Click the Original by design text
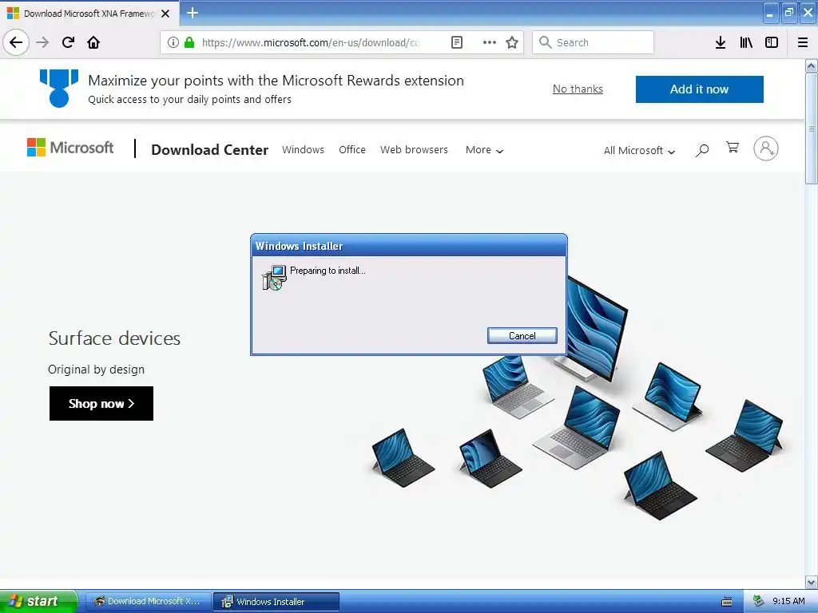Viewport: 818px width, 613px height. [96, 370]
